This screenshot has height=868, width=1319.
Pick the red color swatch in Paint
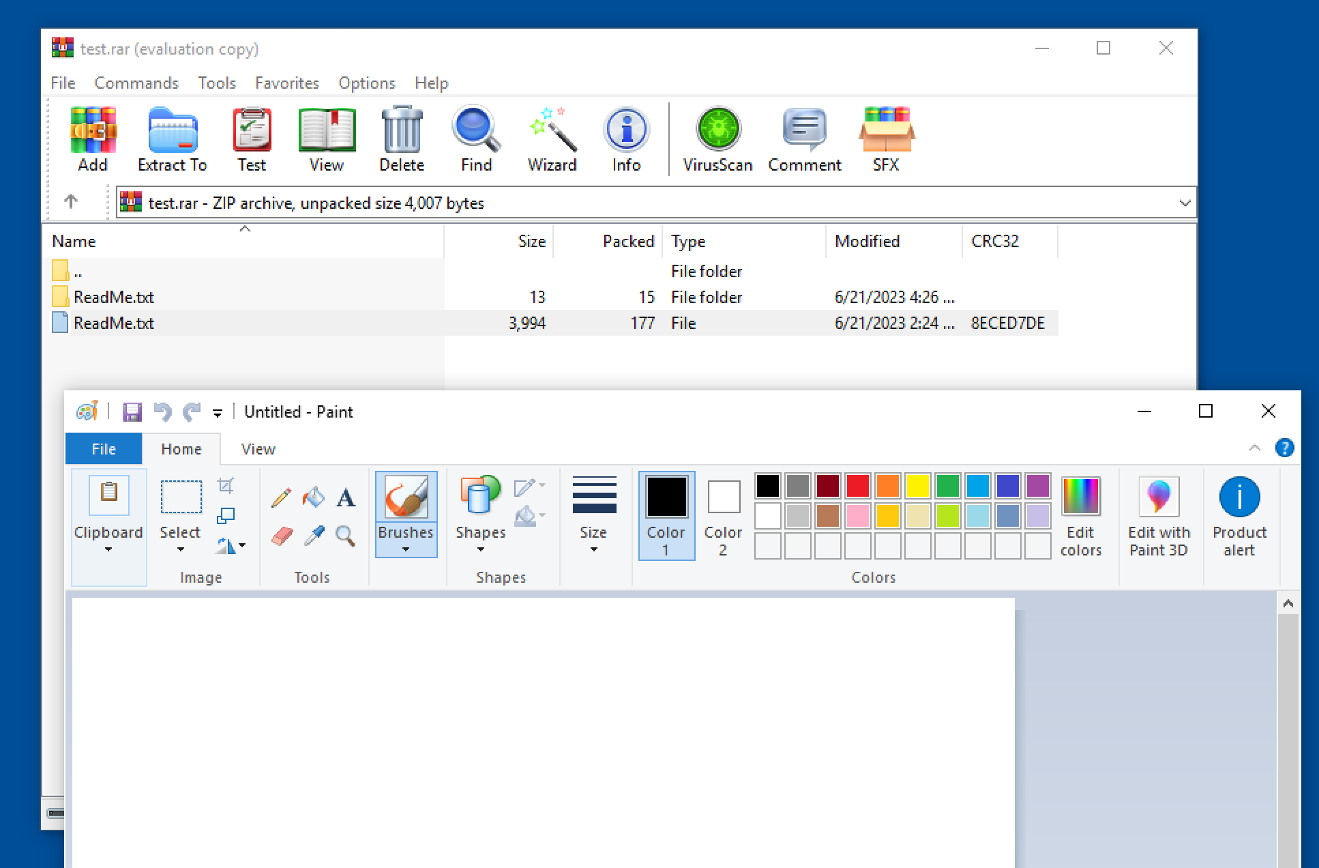coord(858,486)
